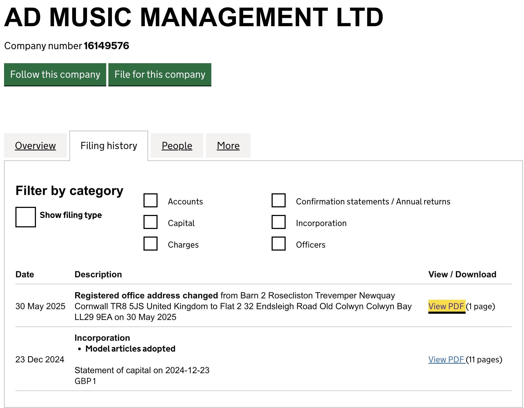Open the Overview tab
This screenshot has width=524, height=408.
coord(35,146)
